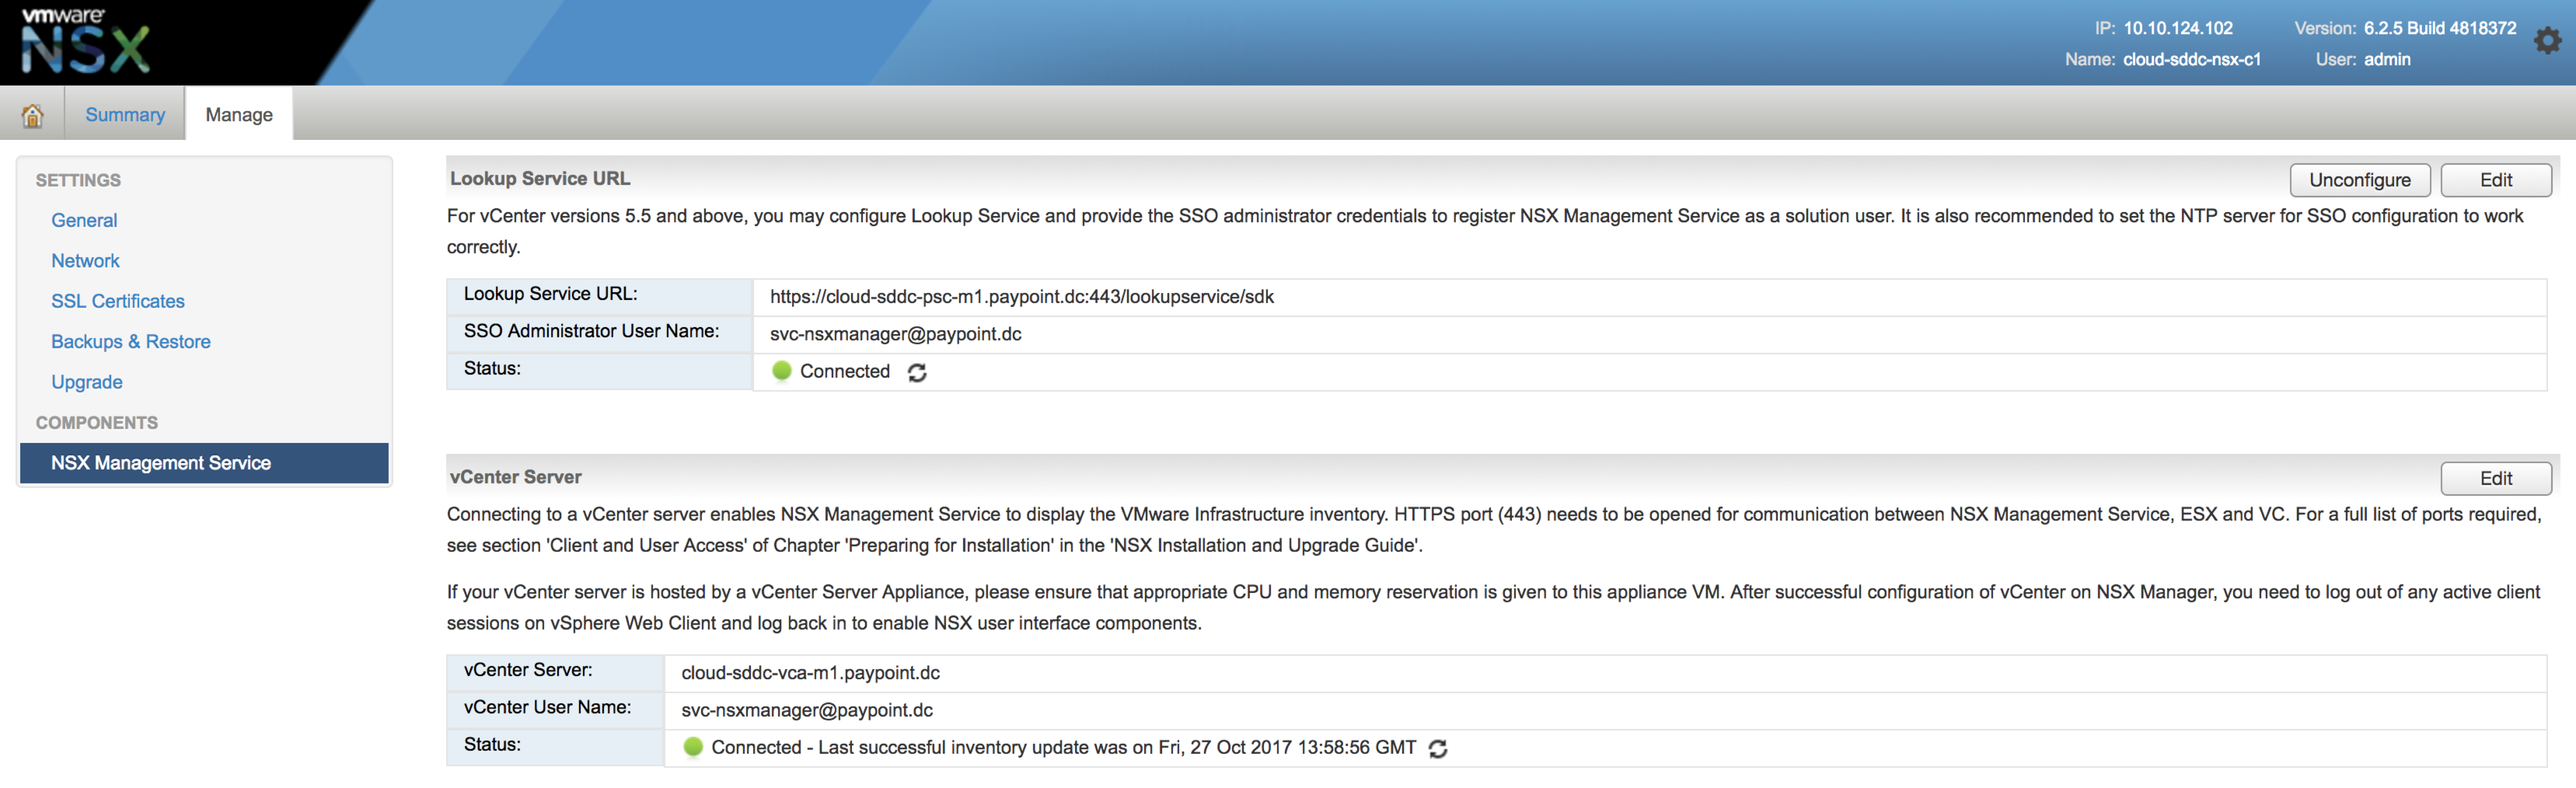Viewport: 2576px width, 788px height.
Task: Select NSX Management Service component
Action: 161,463
